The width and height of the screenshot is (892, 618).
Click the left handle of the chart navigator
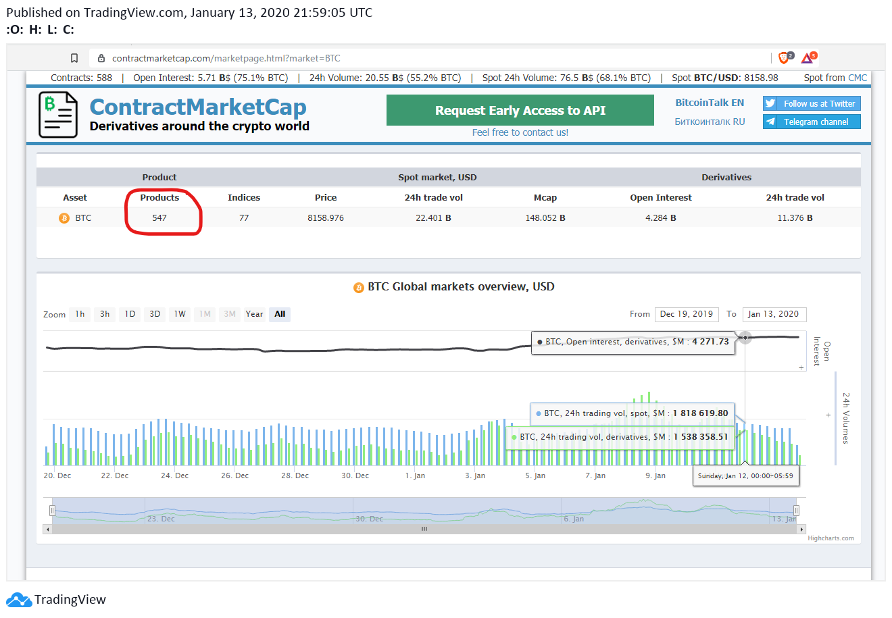tap(52, 511)
